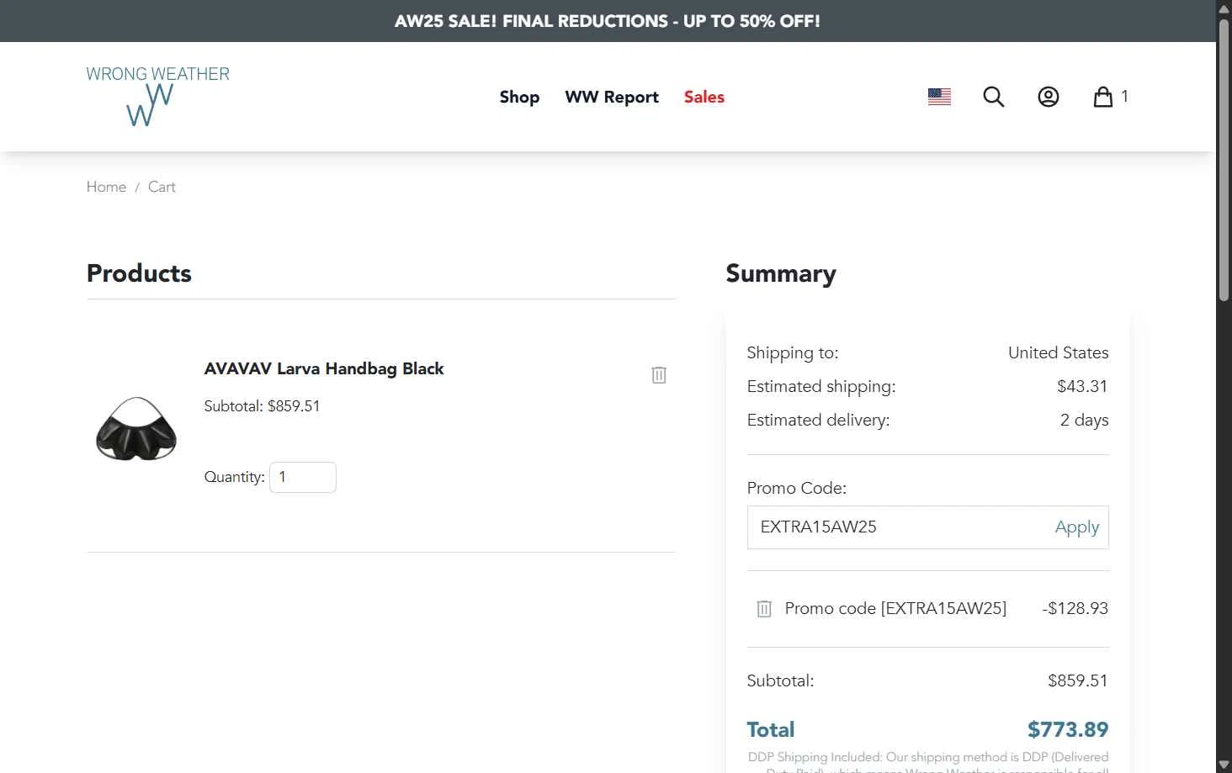Open the WW Report menu item
Image resolution: width=1232 pixels, height=773 pixels.
coord(612,97)
